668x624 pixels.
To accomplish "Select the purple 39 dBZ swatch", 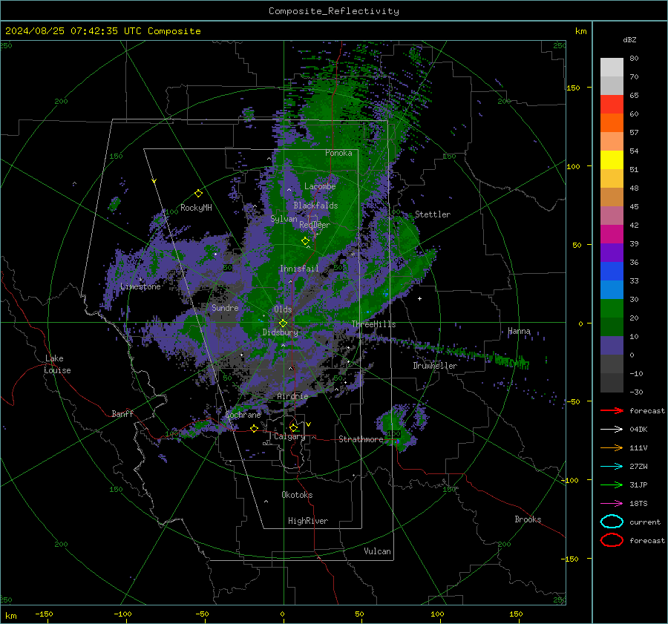I will (612, 252).
